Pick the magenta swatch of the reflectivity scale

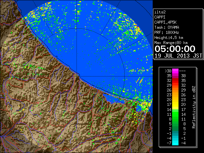[175, 71]
